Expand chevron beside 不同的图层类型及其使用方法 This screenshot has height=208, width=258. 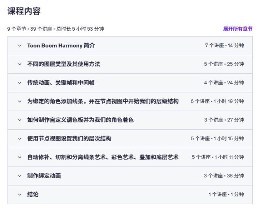click(x=20, y=64)
